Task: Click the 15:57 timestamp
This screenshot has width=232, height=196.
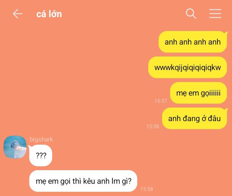Action: coord(161,101)
